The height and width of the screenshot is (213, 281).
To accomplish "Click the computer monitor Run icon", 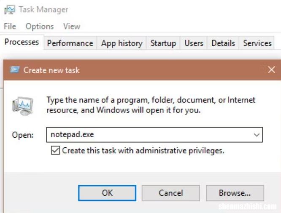I will click(23, 106).
